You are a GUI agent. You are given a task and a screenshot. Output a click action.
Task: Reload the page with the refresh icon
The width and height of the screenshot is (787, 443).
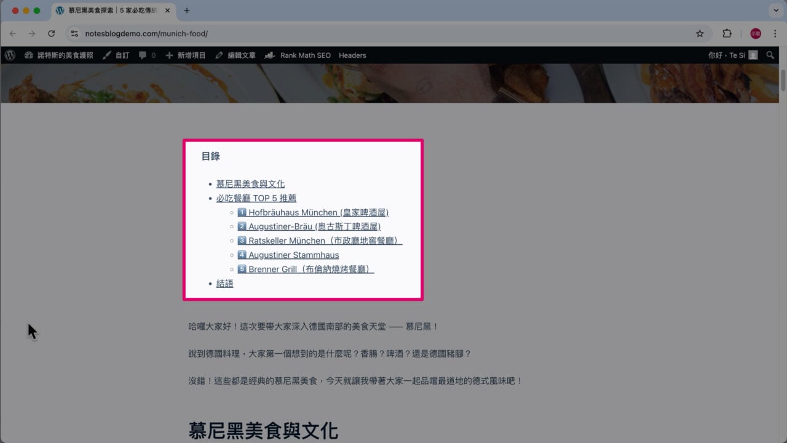[51, 33]
